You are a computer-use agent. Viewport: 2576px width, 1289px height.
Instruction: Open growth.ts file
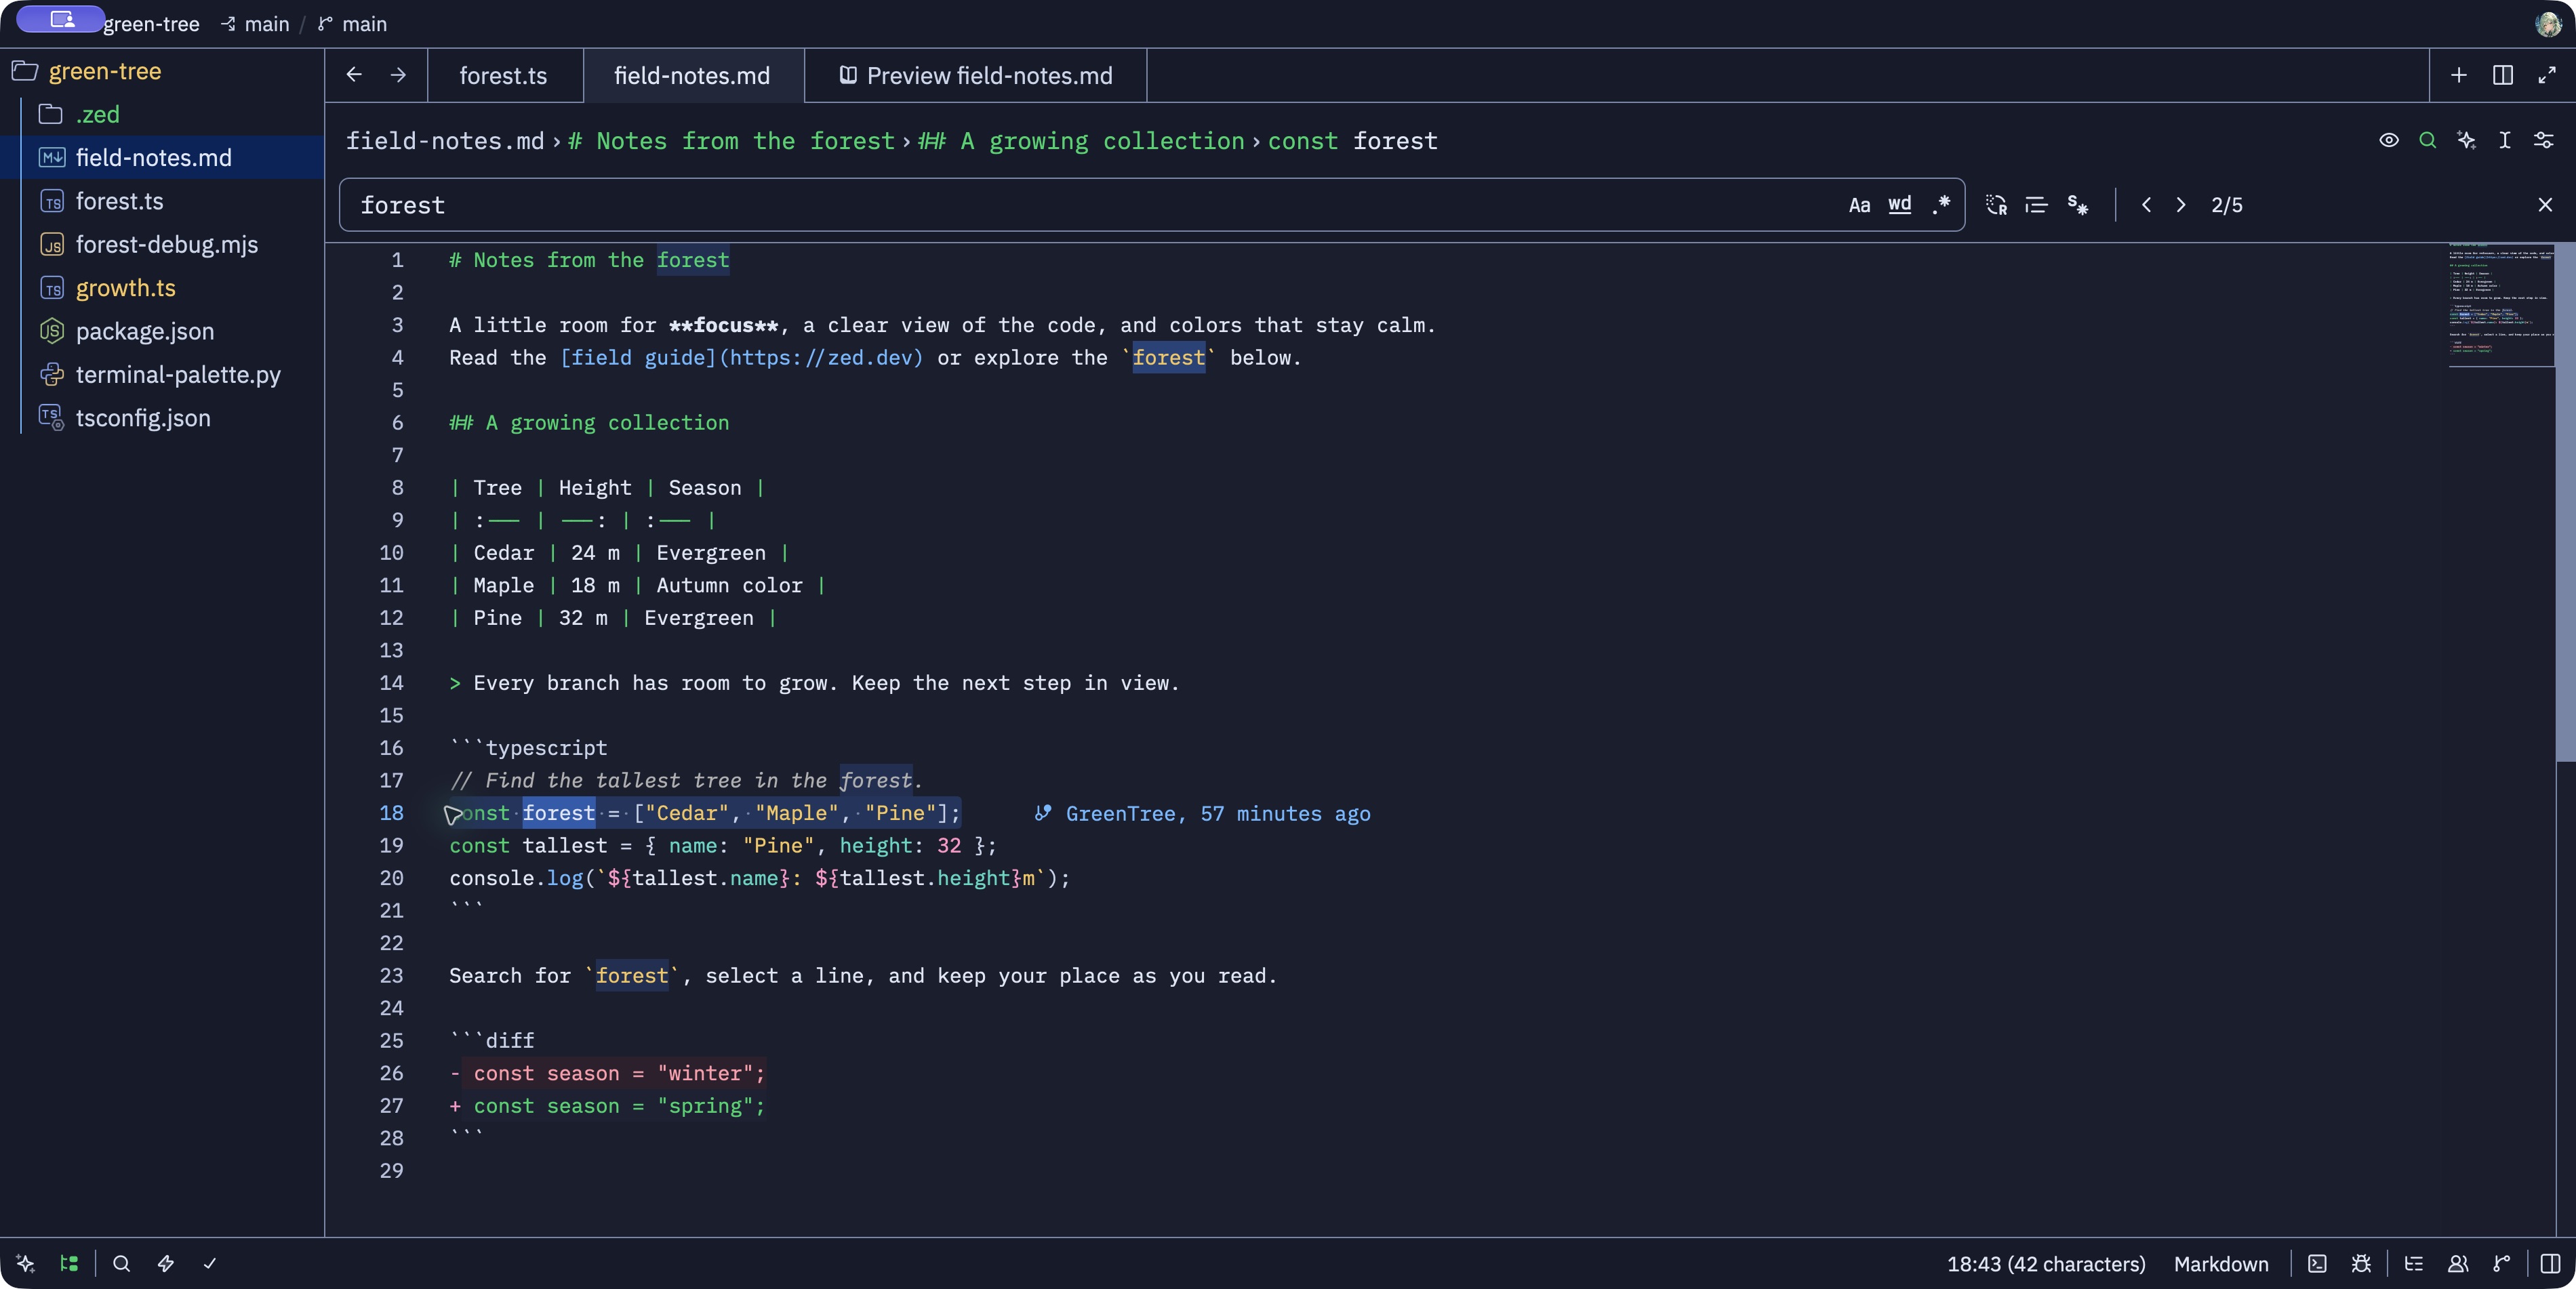point(162,288)
